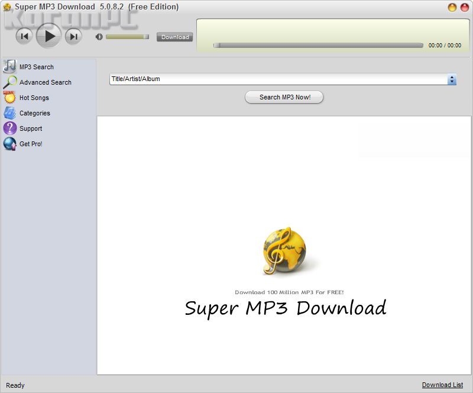Click the Download button in the player bar
Viewport: 473px width, 393px height.
(x=174, y=37)
